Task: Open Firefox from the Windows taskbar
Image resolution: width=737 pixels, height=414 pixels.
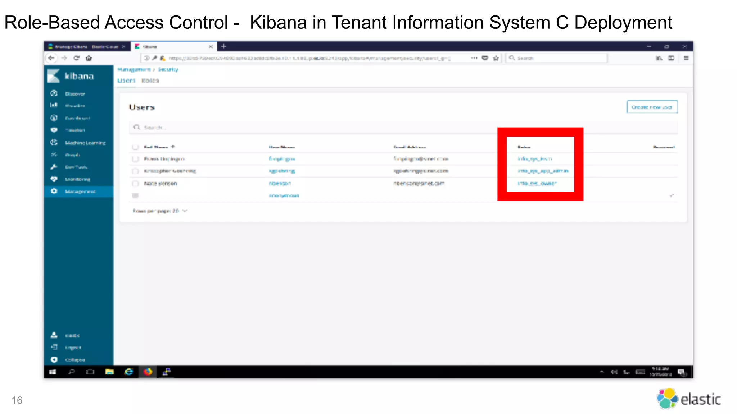Action: tap(148, 372)
